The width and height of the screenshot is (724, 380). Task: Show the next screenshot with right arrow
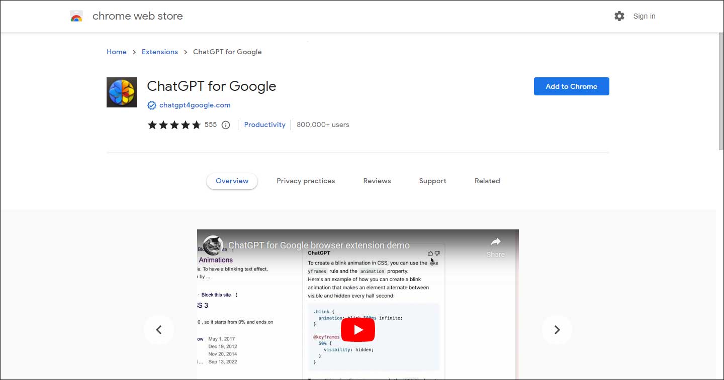[557, 330]
